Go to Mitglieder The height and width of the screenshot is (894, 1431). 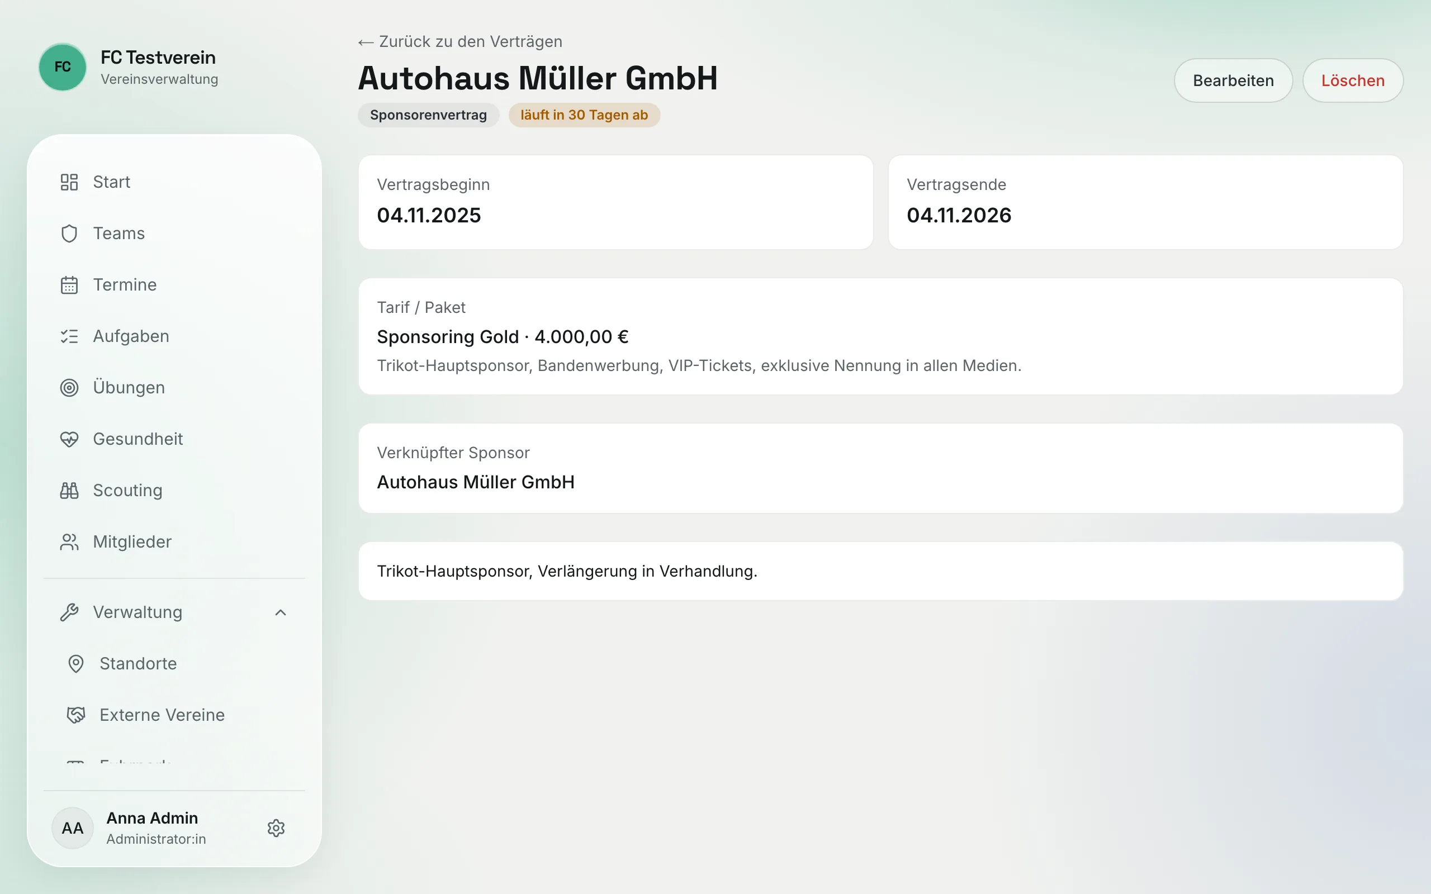174,542
